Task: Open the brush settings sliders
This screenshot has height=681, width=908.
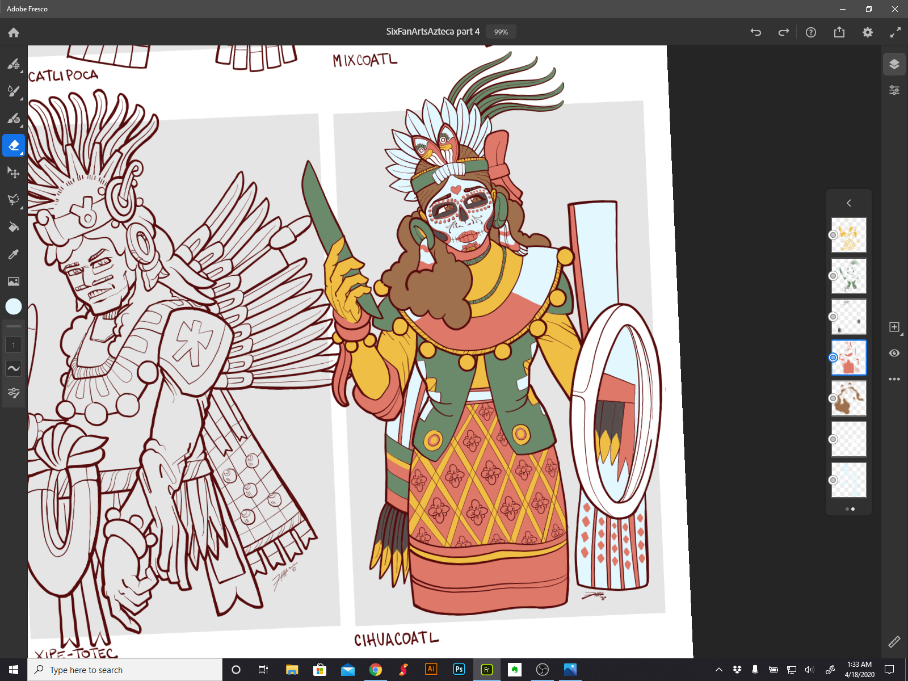Action: [x=14, y=393]
